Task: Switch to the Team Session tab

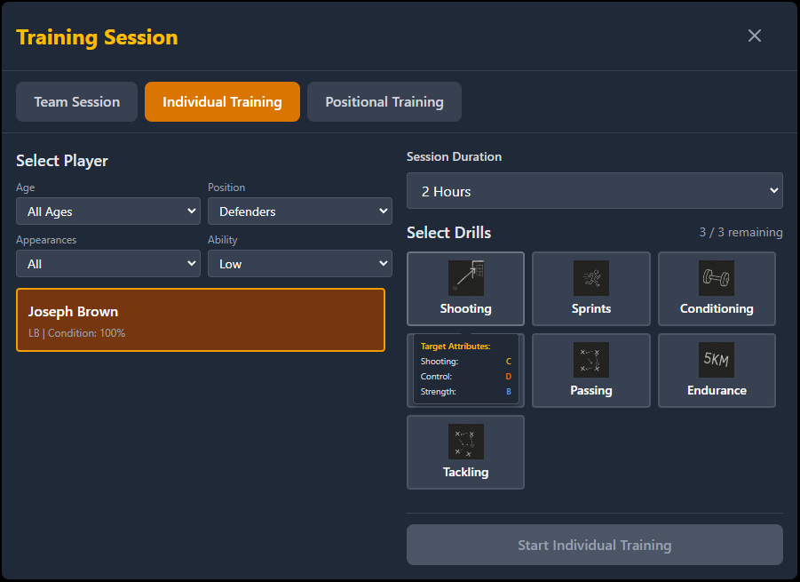Action: pyautogui.click(x=76, y=101)
